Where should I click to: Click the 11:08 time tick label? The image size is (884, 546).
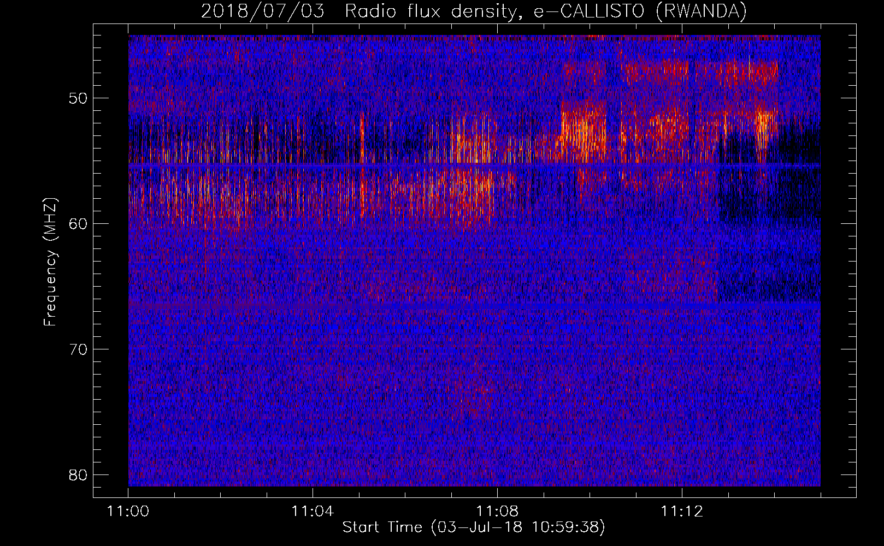497,512
